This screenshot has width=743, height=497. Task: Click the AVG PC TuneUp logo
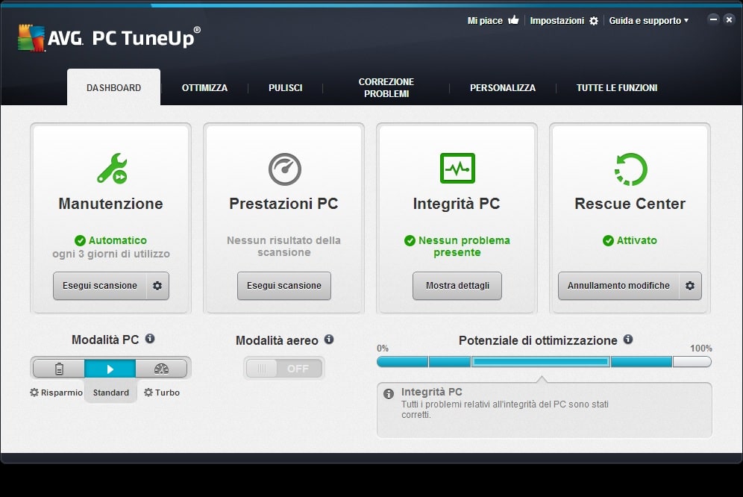pos(109,37)
